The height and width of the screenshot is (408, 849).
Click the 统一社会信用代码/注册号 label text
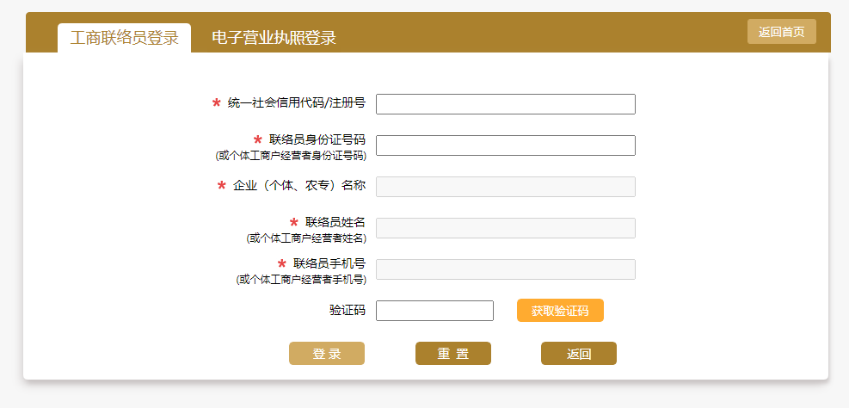(296, 103)
